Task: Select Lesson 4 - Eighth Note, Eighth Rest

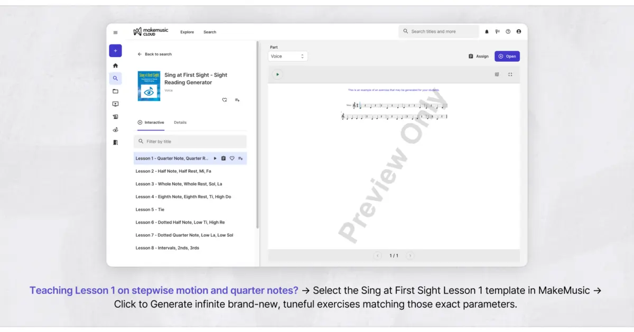Action: coord(183,197)
